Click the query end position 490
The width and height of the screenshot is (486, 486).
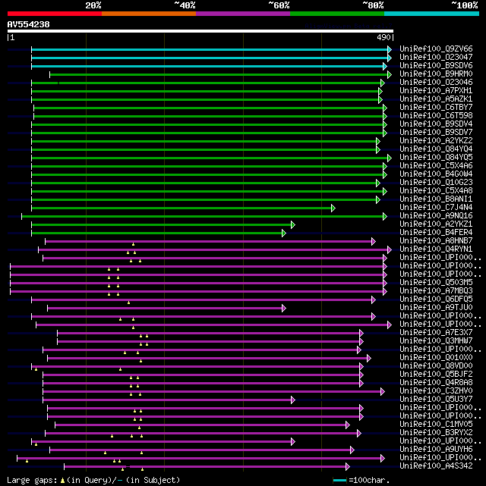pos(383,37)
